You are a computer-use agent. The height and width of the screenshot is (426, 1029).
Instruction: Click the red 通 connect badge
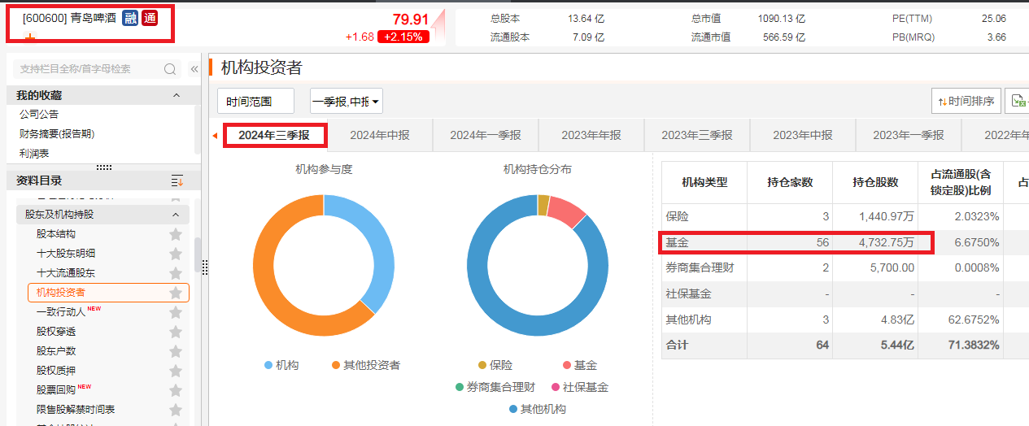[x=150, y=18]
